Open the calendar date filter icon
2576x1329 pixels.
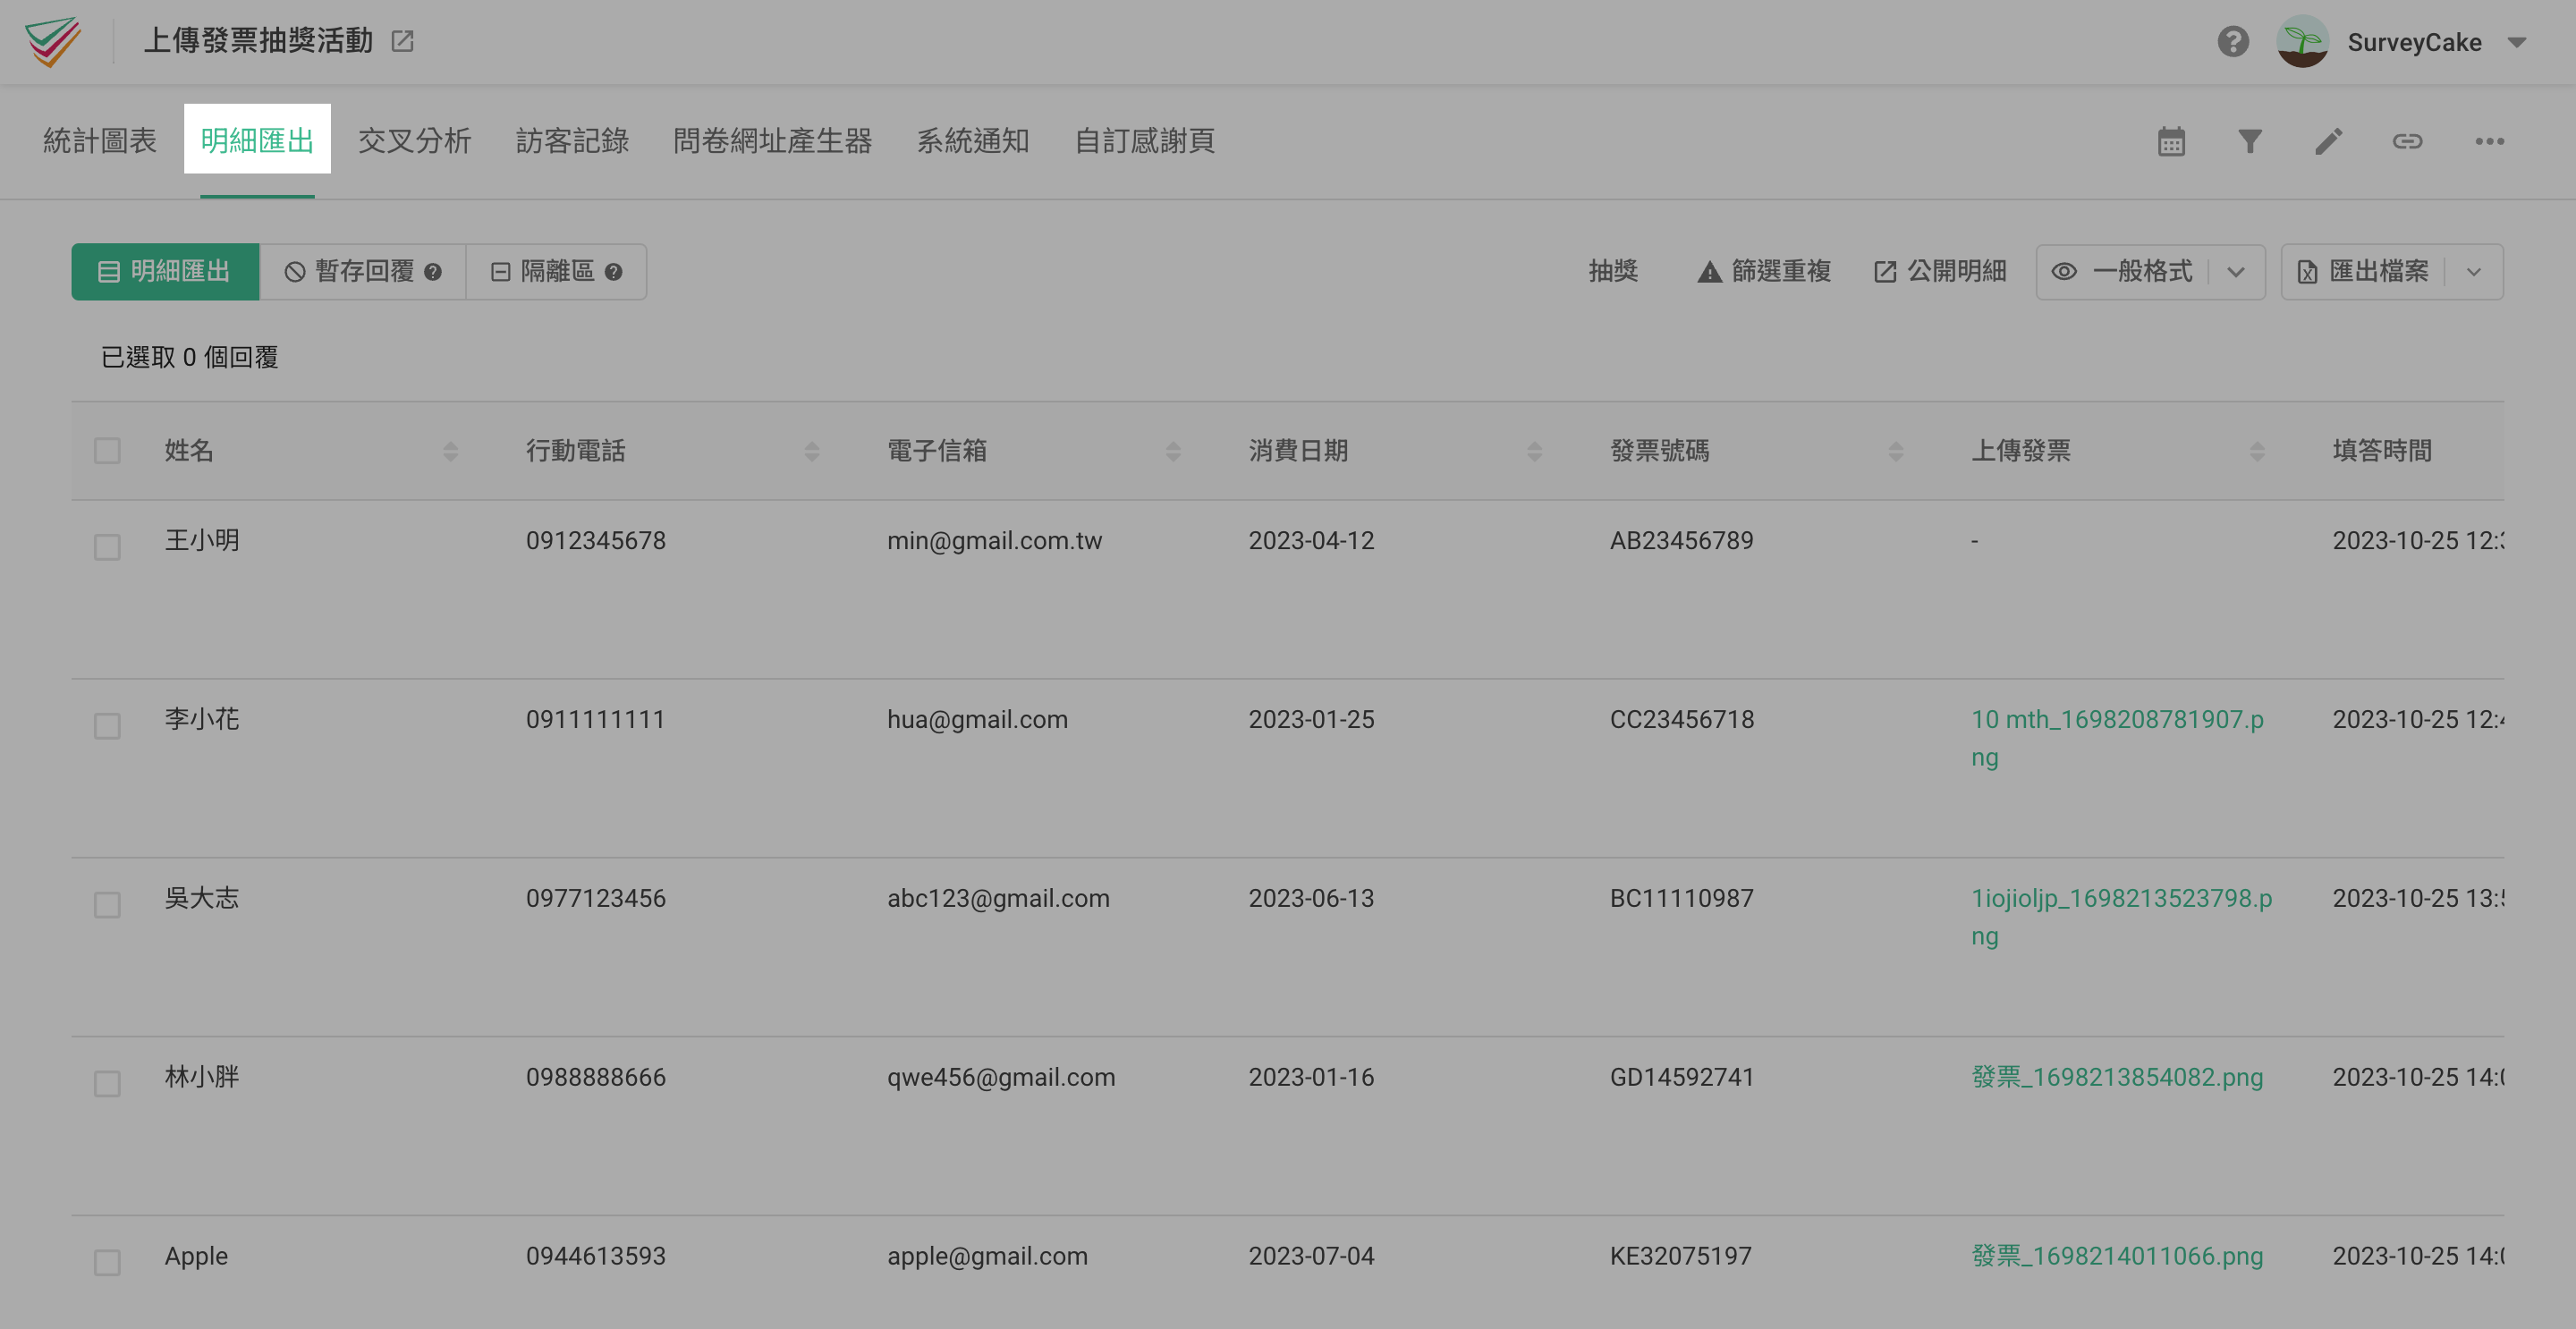coord(2171,141)
